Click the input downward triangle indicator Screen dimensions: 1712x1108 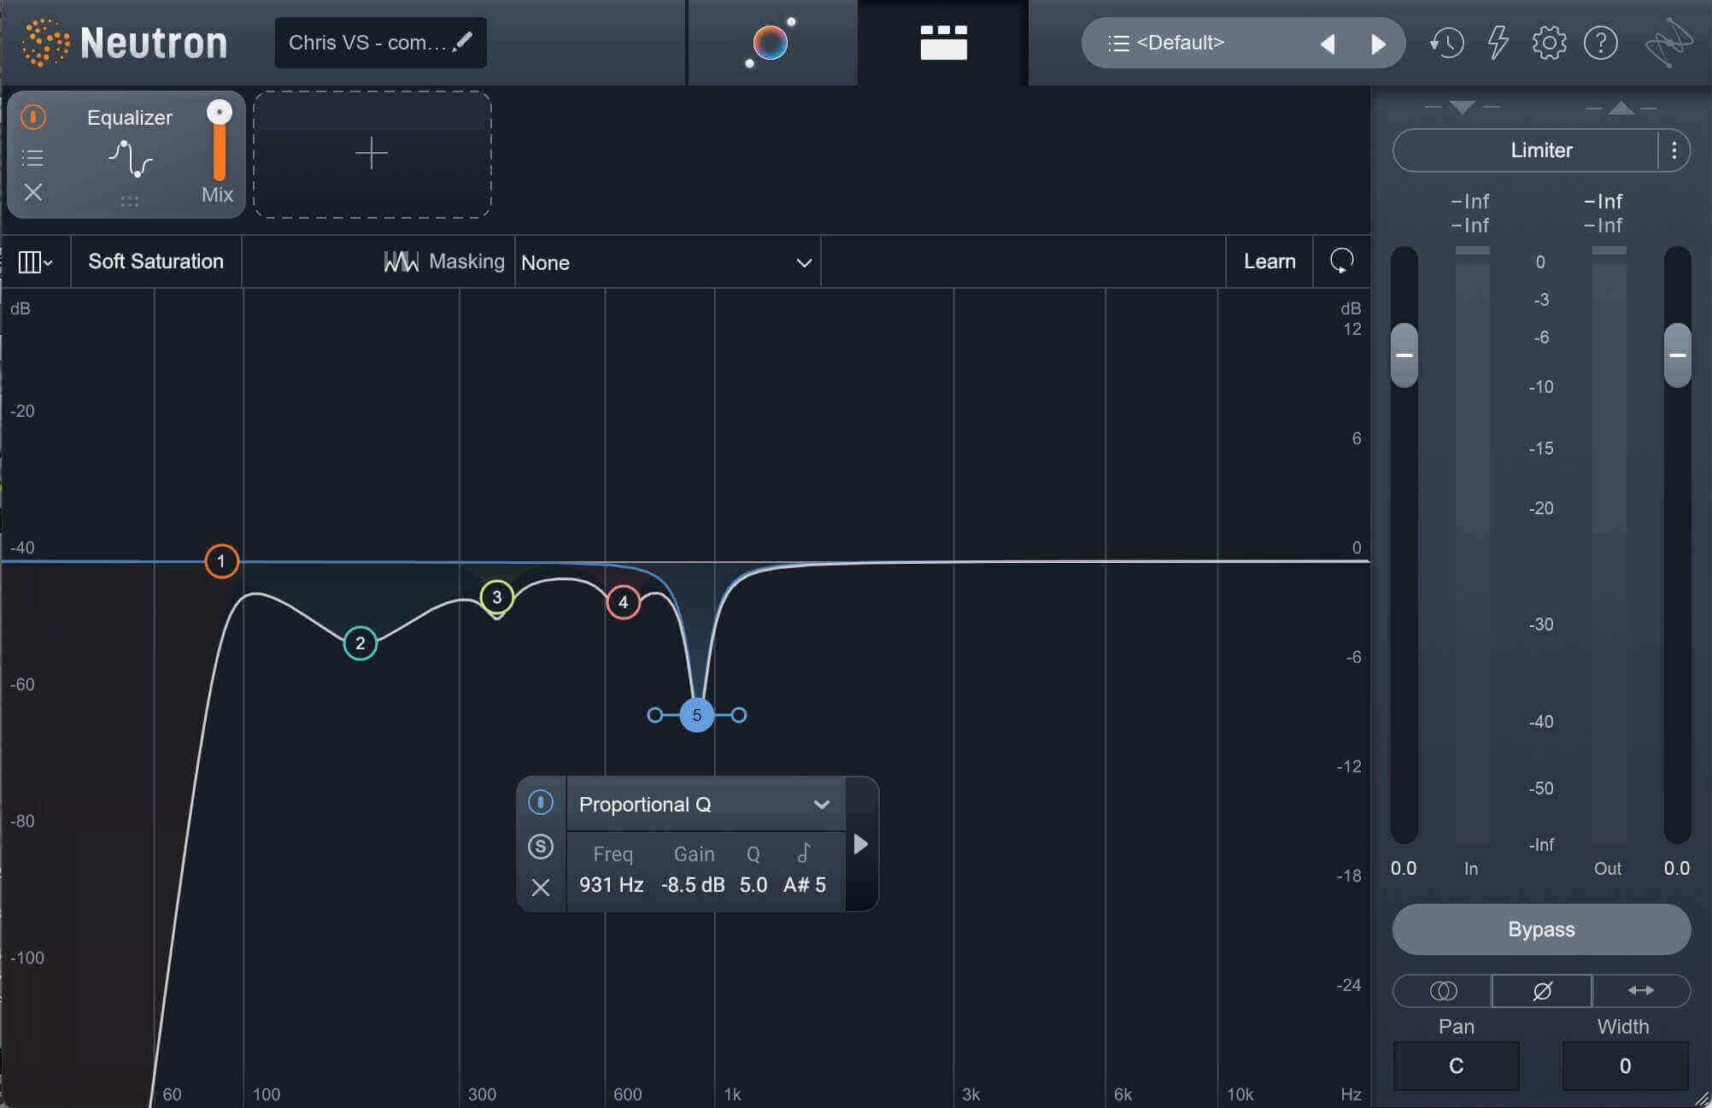[x=1463, y=108]
